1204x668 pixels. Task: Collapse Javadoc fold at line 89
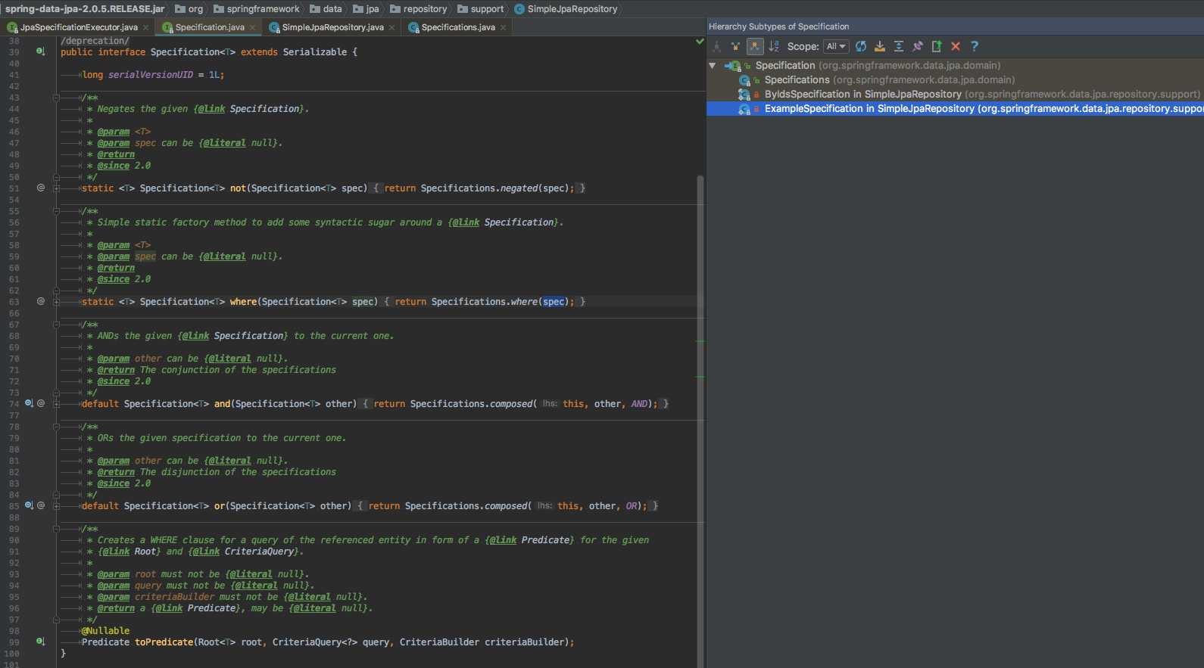(x=56, y=529)
